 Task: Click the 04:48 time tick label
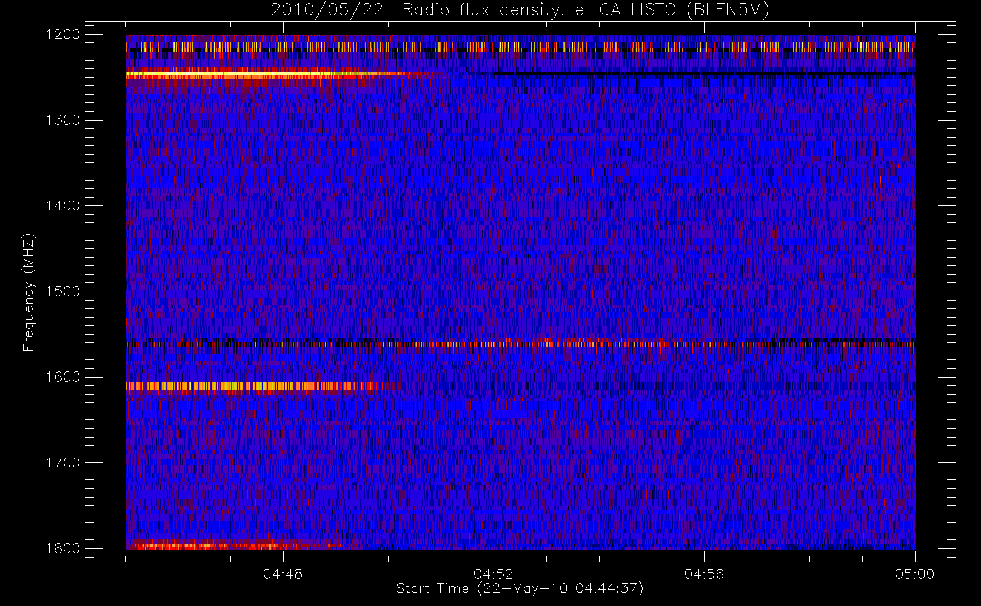[283, 573]
